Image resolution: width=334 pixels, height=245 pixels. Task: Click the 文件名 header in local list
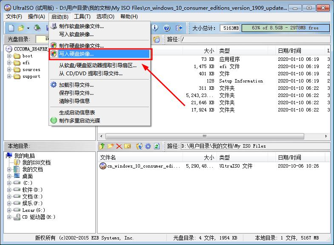140,157
